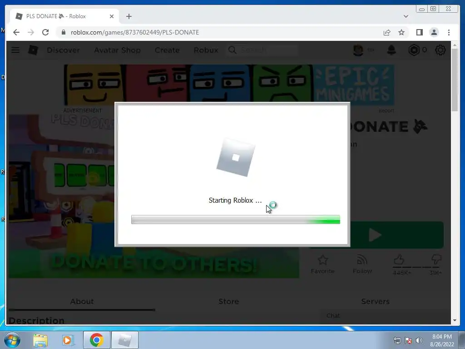
Task: Click the Starting Roblox progress bar
Action: point(236,219)
